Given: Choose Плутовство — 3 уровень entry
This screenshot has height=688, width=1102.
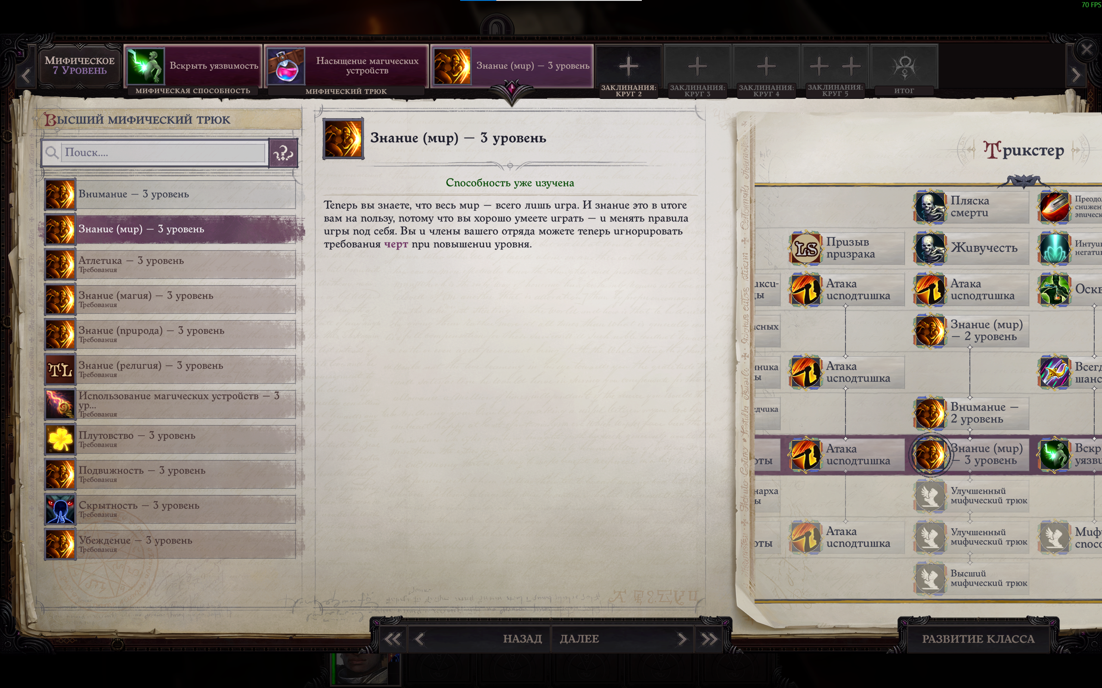Looking at the screenshot, I should pos(170,439).
